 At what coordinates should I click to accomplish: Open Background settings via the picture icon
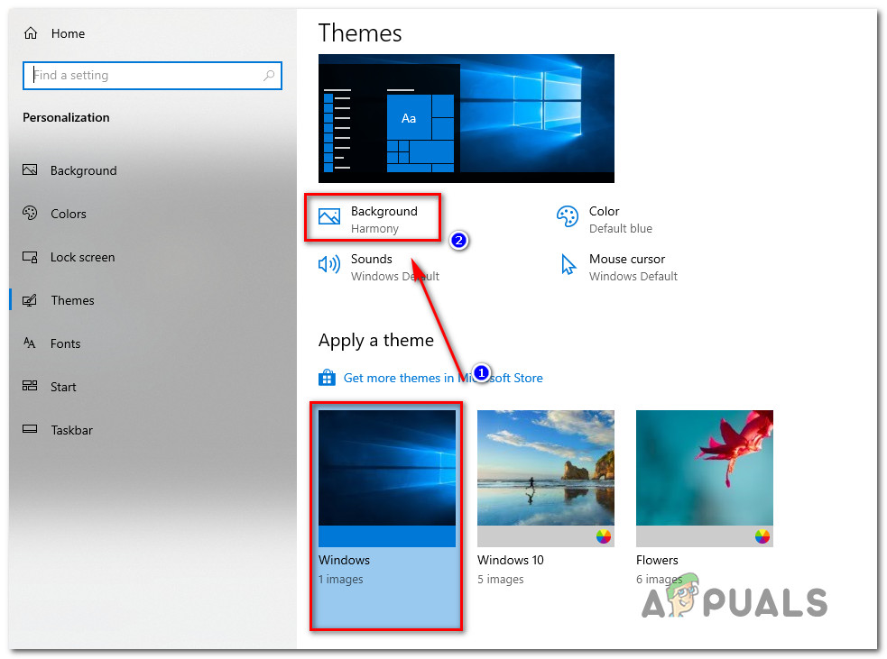tap(328, 217)
